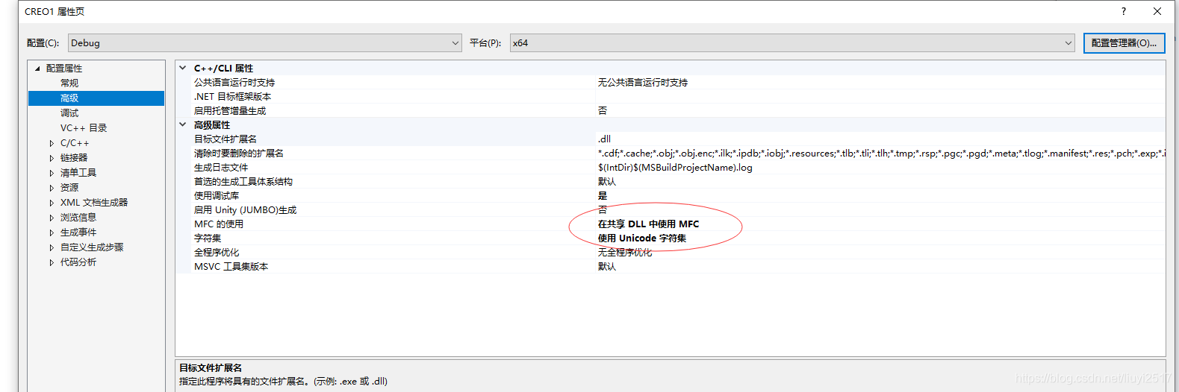The height and width of the screenshot is (392, 1179).
Task: Click the 配置管理器 button
Action: [x=1123, y=43]
